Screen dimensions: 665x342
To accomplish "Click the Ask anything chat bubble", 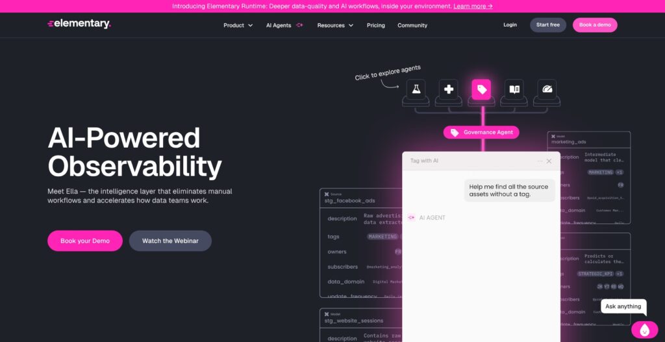I will [623, 306].
